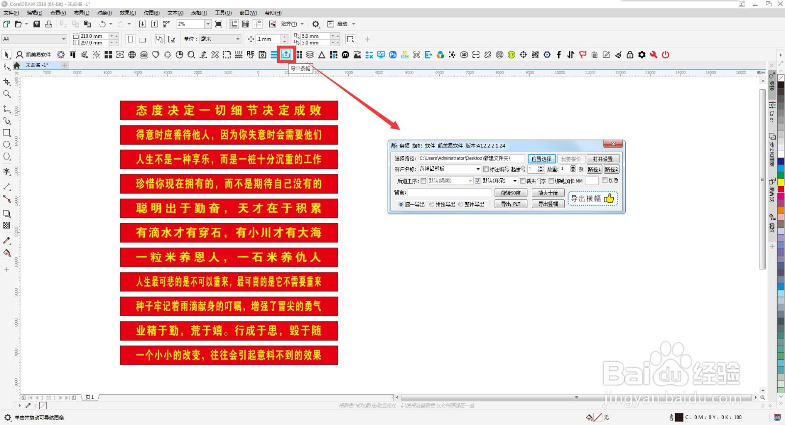This screenshot has width=785, height=425.
Task: Toggle the 标注编号 checkbox
Action: (486, 169)
